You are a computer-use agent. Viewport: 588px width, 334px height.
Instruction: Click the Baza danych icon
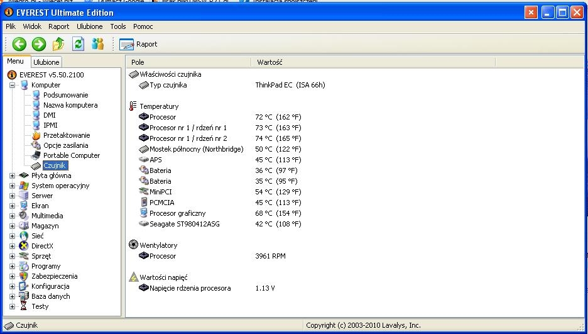pyautogui.click(x=24, y=296)
